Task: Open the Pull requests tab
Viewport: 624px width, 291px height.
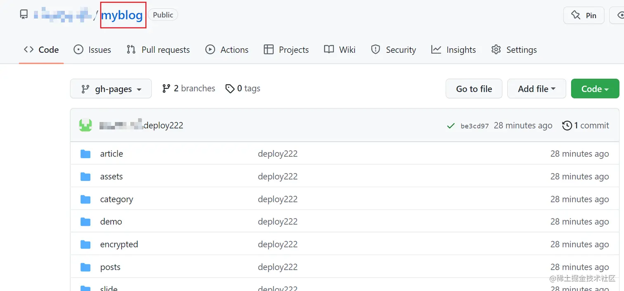Action: click(158, 50)
